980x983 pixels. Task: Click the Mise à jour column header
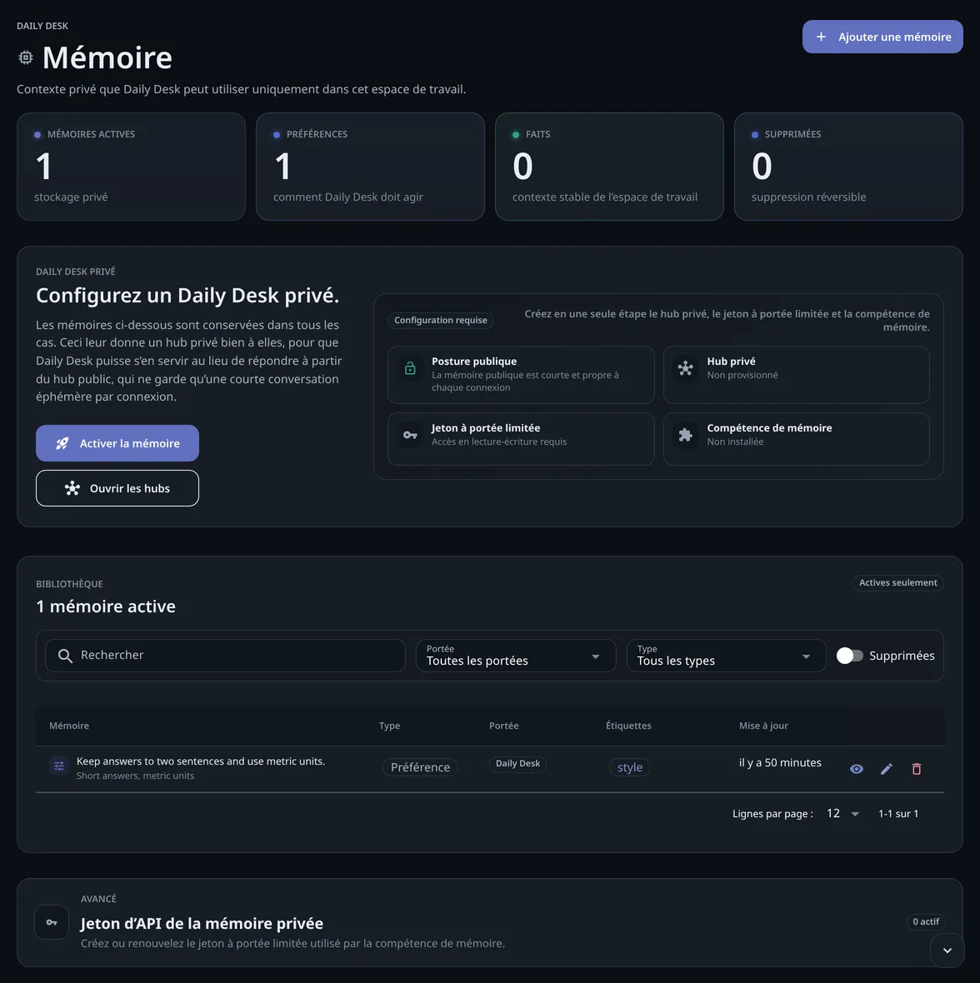point(763,726)
